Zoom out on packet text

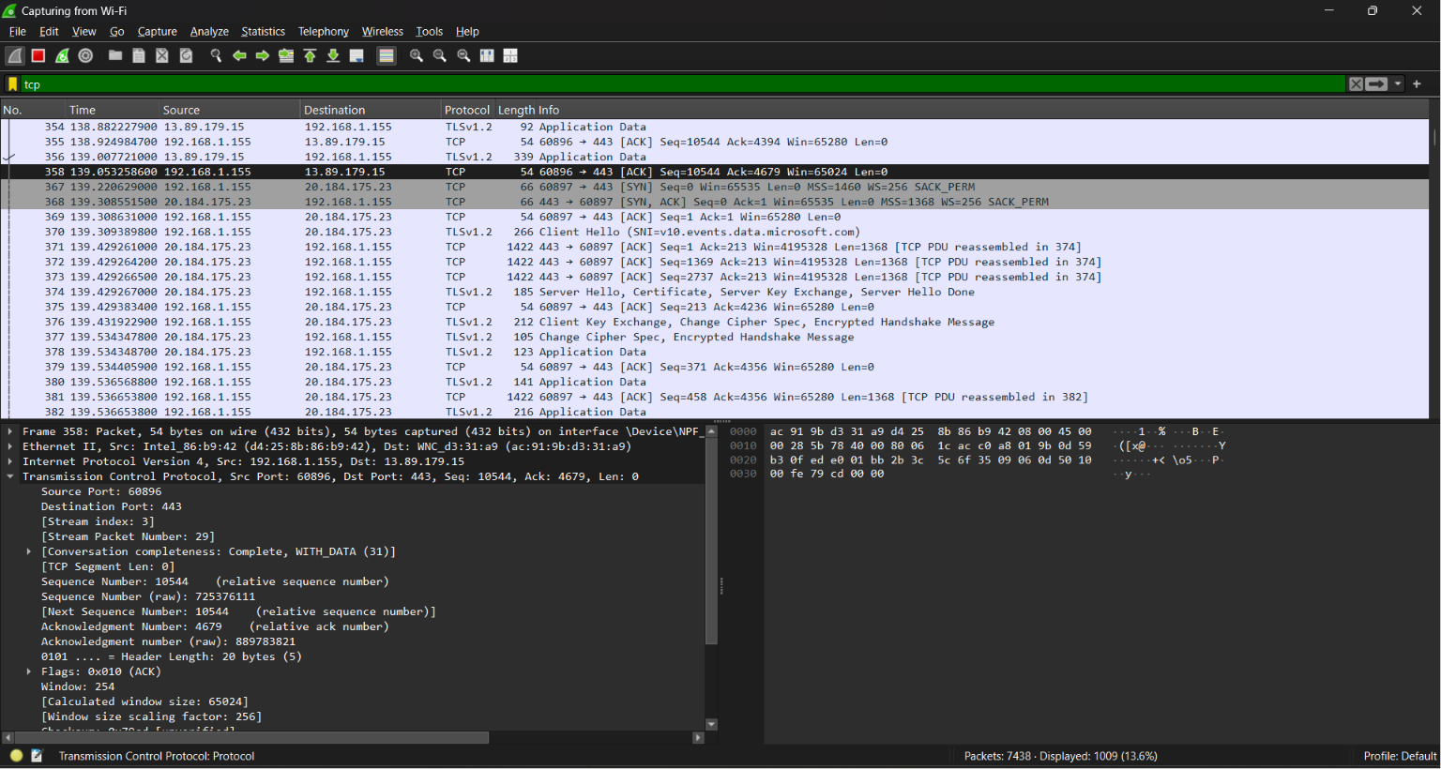440,56
